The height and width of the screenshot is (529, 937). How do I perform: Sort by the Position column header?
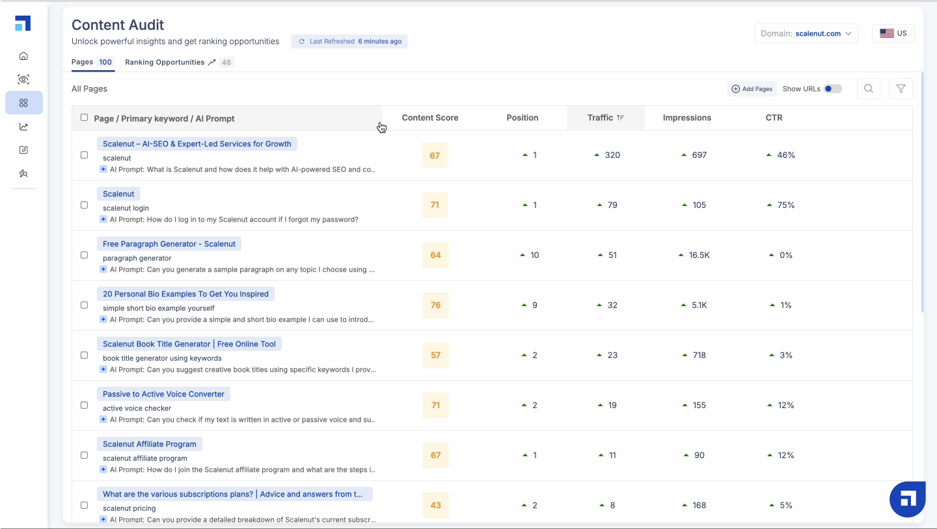pos(523,118)
